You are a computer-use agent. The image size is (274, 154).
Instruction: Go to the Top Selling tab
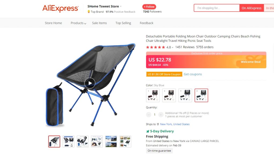(x=123, y=23)
